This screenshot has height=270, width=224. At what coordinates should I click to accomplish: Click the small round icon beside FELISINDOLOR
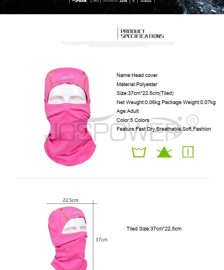pyautogui.click(x=134, y=1)
